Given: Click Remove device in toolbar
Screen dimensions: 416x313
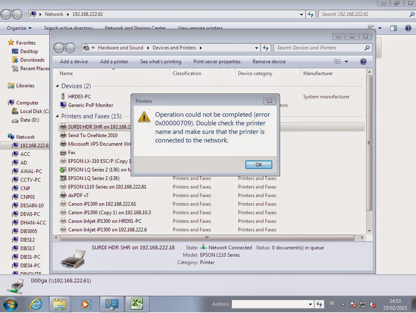Looking at the screenshot, I should pos(269,62).
